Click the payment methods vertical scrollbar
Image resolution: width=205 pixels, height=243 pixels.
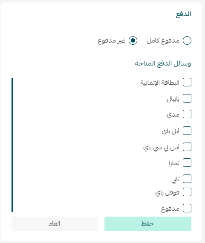[12, 145]
